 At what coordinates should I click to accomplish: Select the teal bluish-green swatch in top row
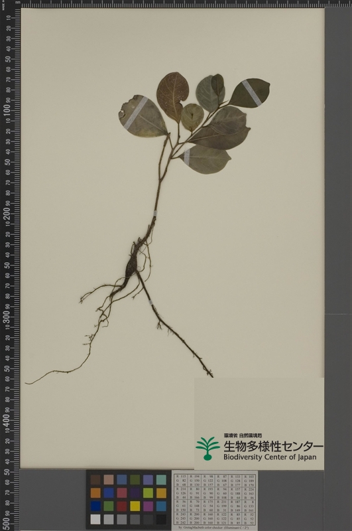pyautogui.click(x=161, y=479)
